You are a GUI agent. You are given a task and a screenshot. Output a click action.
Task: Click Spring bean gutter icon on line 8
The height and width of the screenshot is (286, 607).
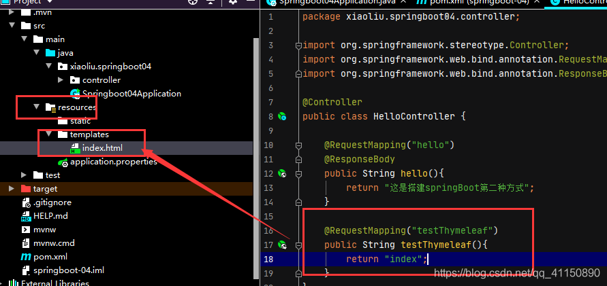click(282, 116)
